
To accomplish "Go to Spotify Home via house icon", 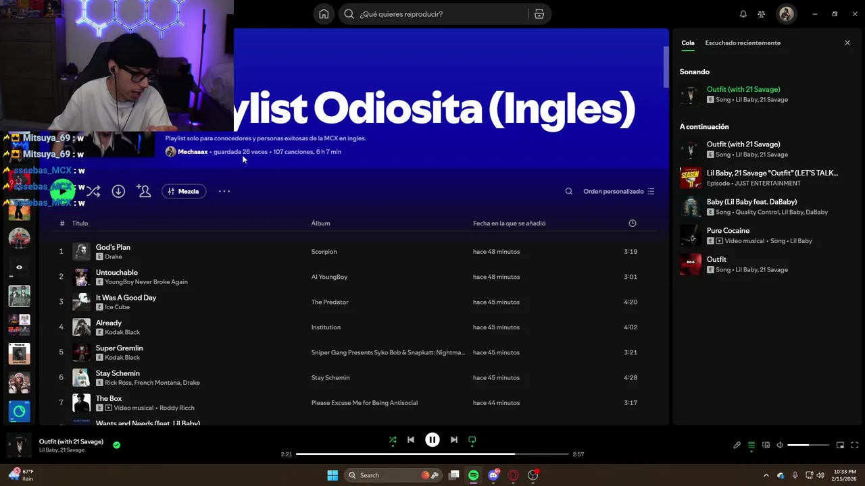I will point(324,14).
